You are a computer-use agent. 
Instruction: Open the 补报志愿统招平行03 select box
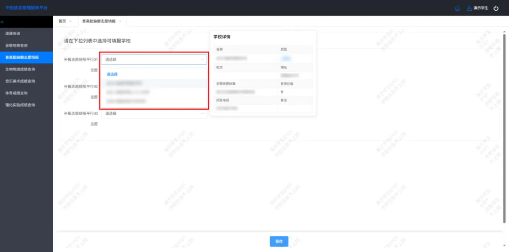[x=154, y=114]
